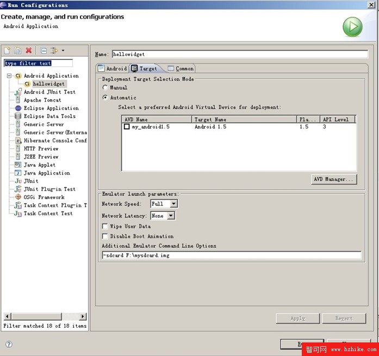Click right arrow of tree horizontal scrollbar
The image size is (379, 356).
(83, 316)
